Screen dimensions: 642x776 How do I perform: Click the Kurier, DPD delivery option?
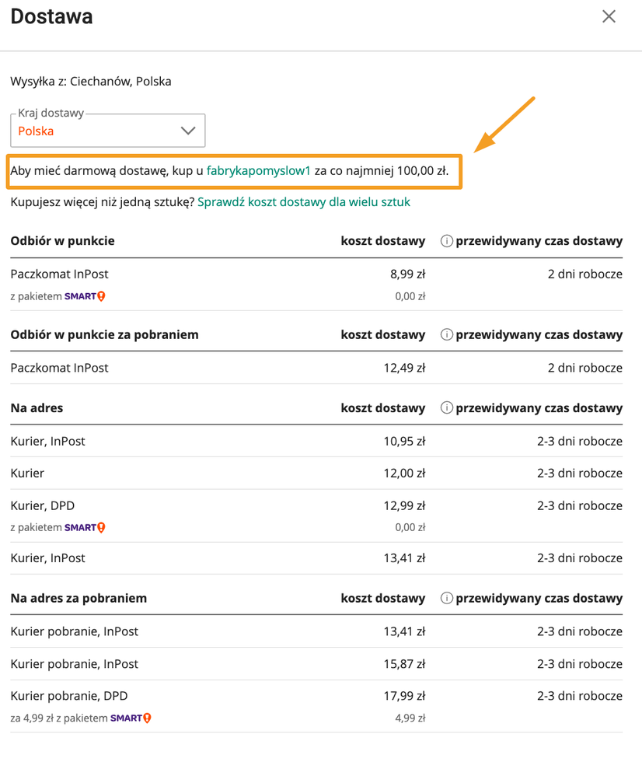pos(43,505)
